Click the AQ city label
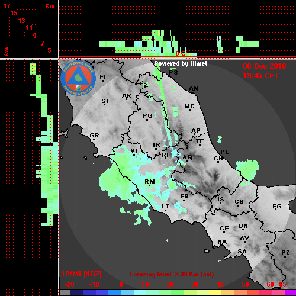Screen dimensions: 296x296 (187, 157)
